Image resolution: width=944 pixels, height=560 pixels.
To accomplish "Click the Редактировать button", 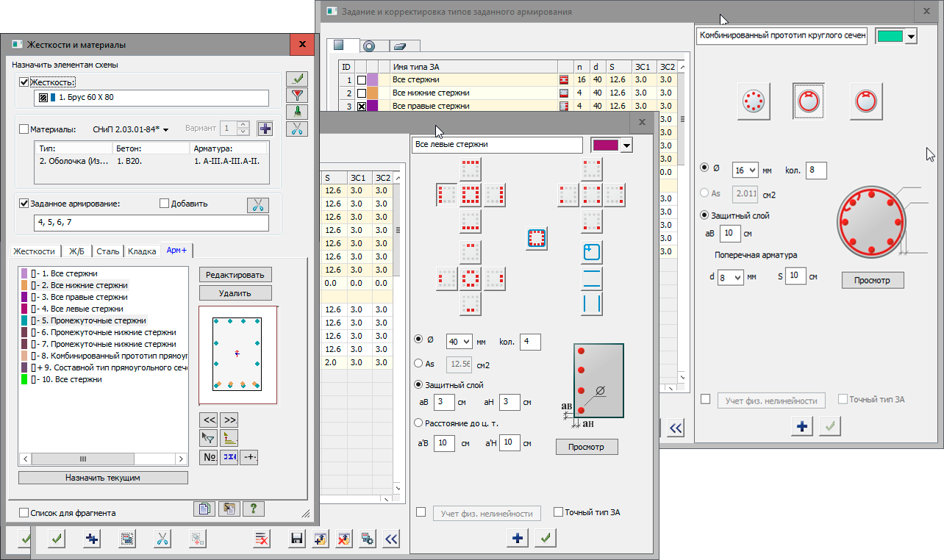I will pyautogui.click(x=235, y=274).
